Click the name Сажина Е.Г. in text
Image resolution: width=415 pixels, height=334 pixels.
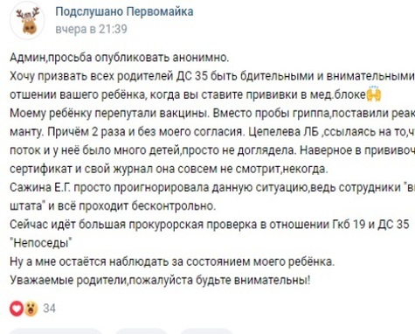pos(40,187)
